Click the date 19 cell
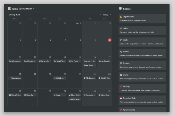This screenshot has height=116, width=175. click(30, 80)
